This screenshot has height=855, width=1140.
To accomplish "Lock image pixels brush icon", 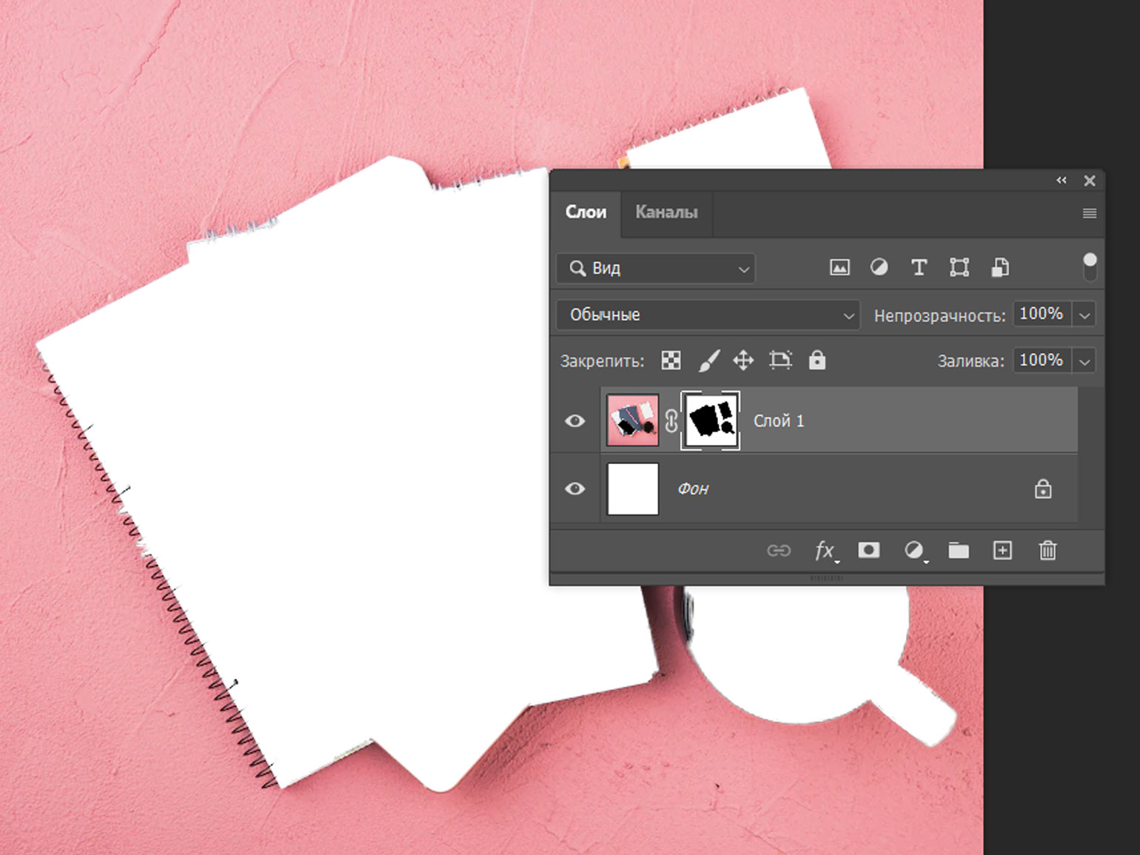I will pos(708,361).
